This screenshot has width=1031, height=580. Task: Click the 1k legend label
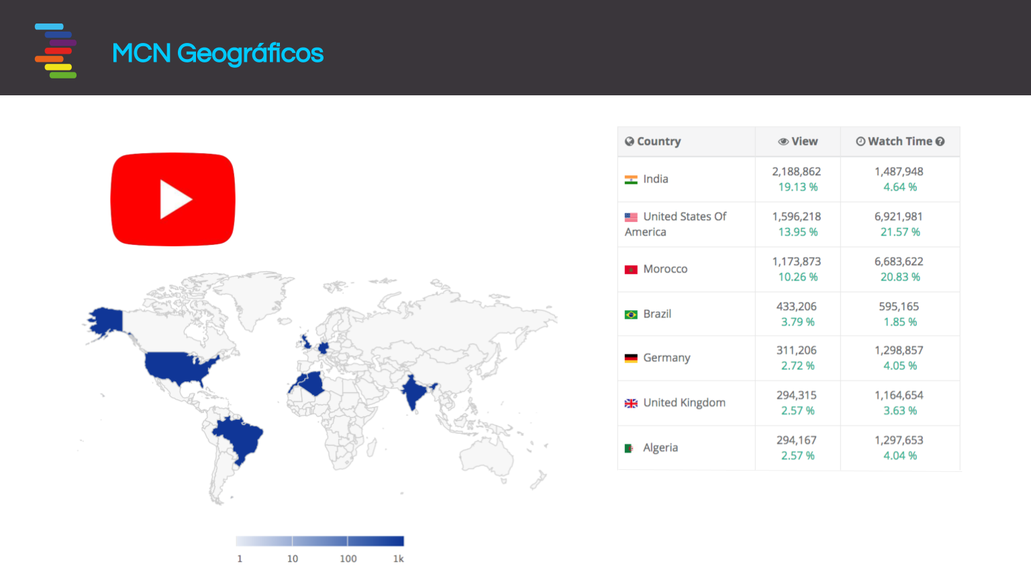pyautogui.click(x=399, y=559)
